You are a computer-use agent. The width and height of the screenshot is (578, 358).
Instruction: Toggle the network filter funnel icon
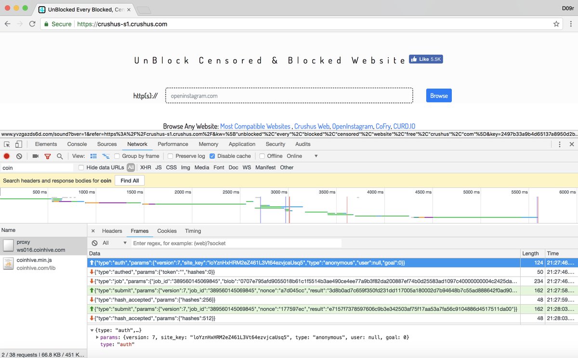point(48,156)
